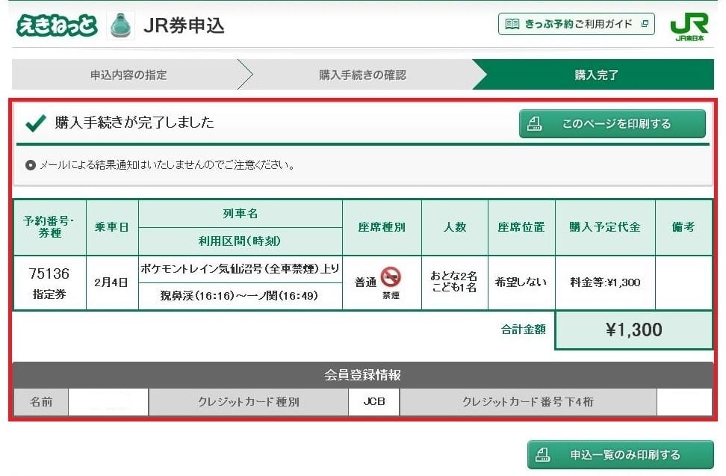The image size is (726, 476).
Task: Select the 購入完了 step
Action: pyautogui.click(x=595, y=75)
